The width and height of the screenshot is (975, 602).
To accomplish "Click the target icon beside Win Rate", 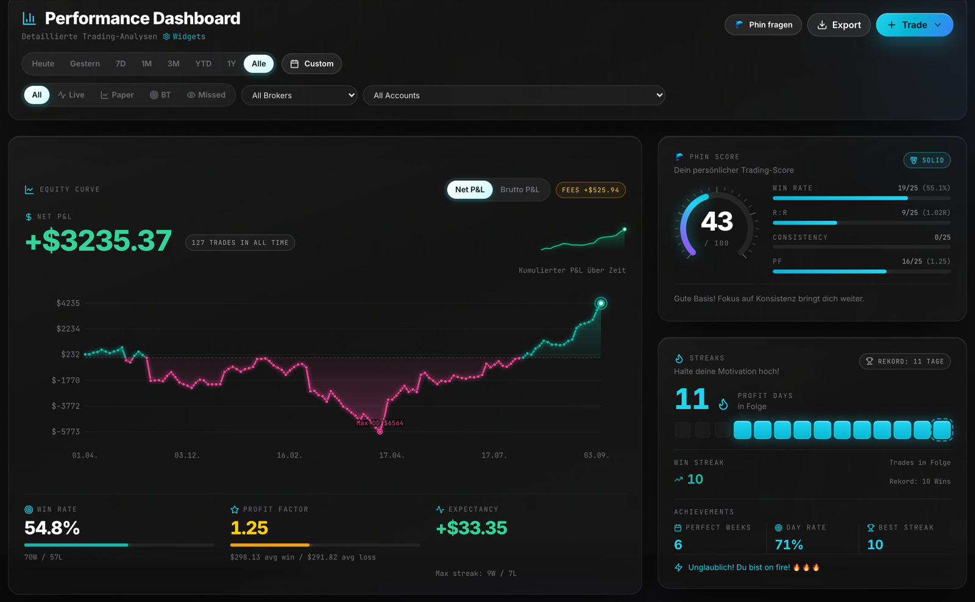I will [29, 509].
